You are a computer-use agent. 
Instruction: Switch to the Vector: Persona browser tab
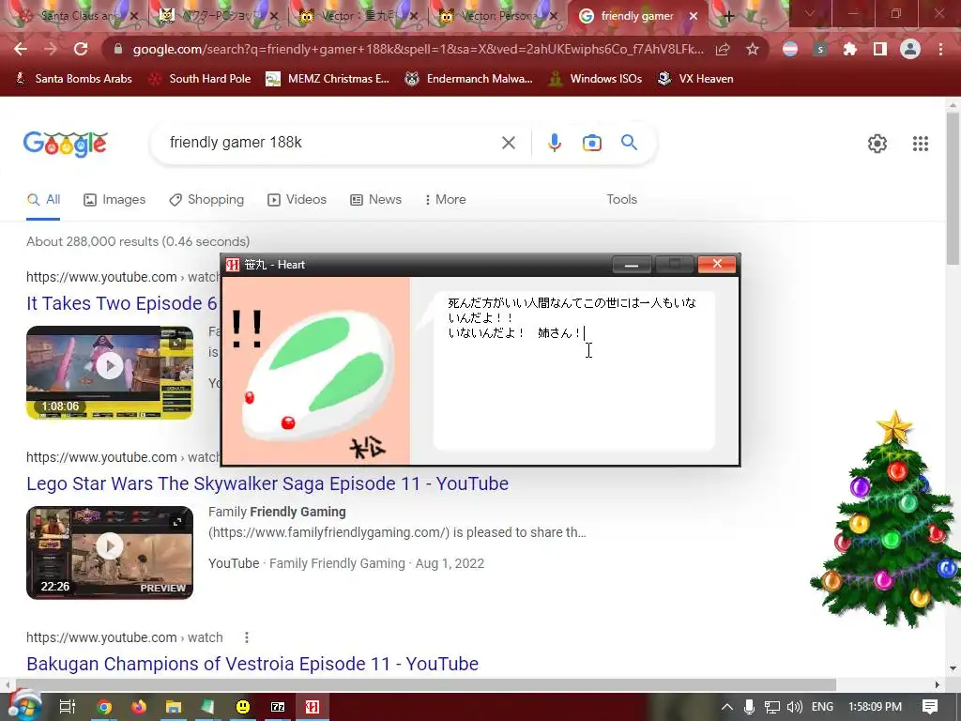pos(497,16)
